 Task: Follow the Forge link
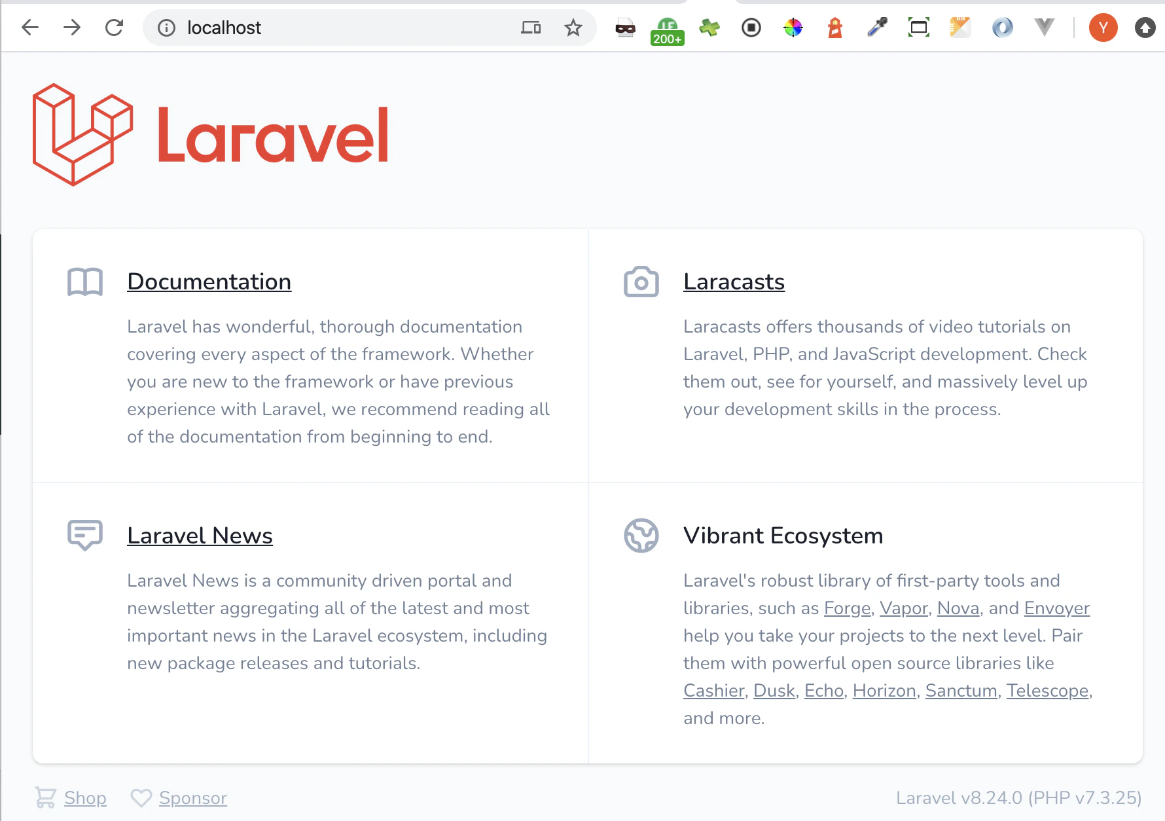click(x=848, y=608)
